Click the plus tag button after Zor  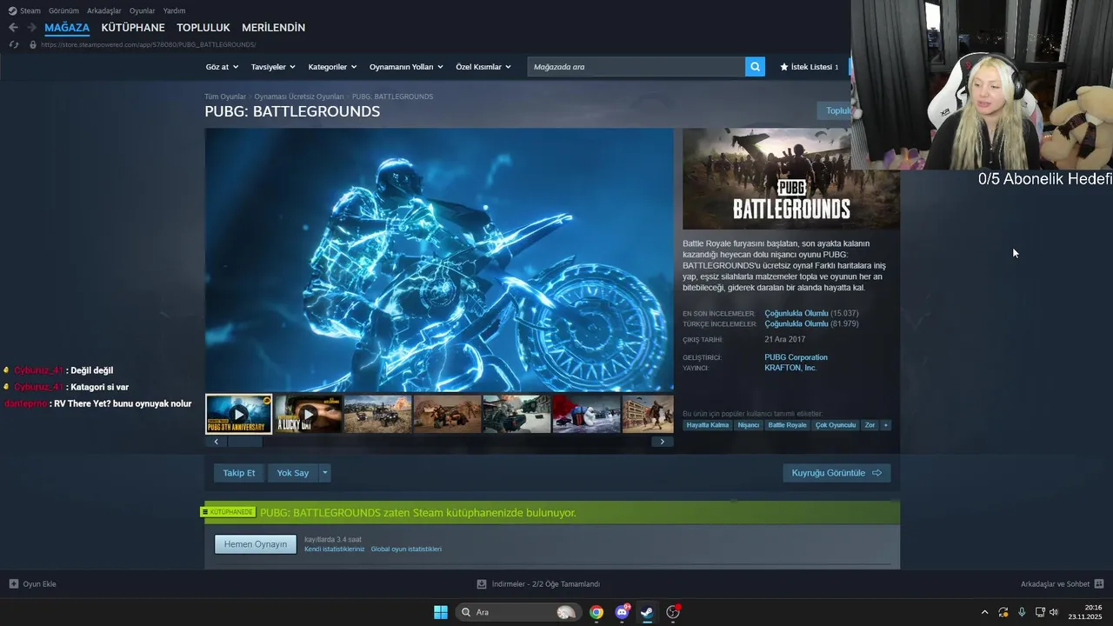tap(886, 425)
